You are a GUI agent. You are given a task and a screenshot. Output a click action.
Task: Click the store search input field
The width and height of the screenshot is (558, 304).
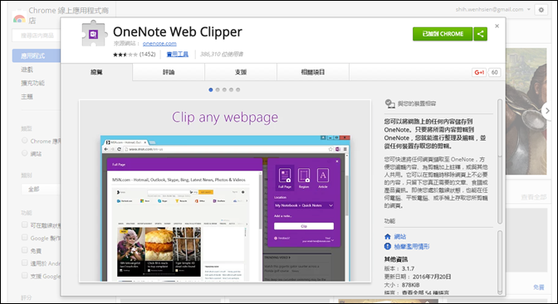click(x=37, y=36)
